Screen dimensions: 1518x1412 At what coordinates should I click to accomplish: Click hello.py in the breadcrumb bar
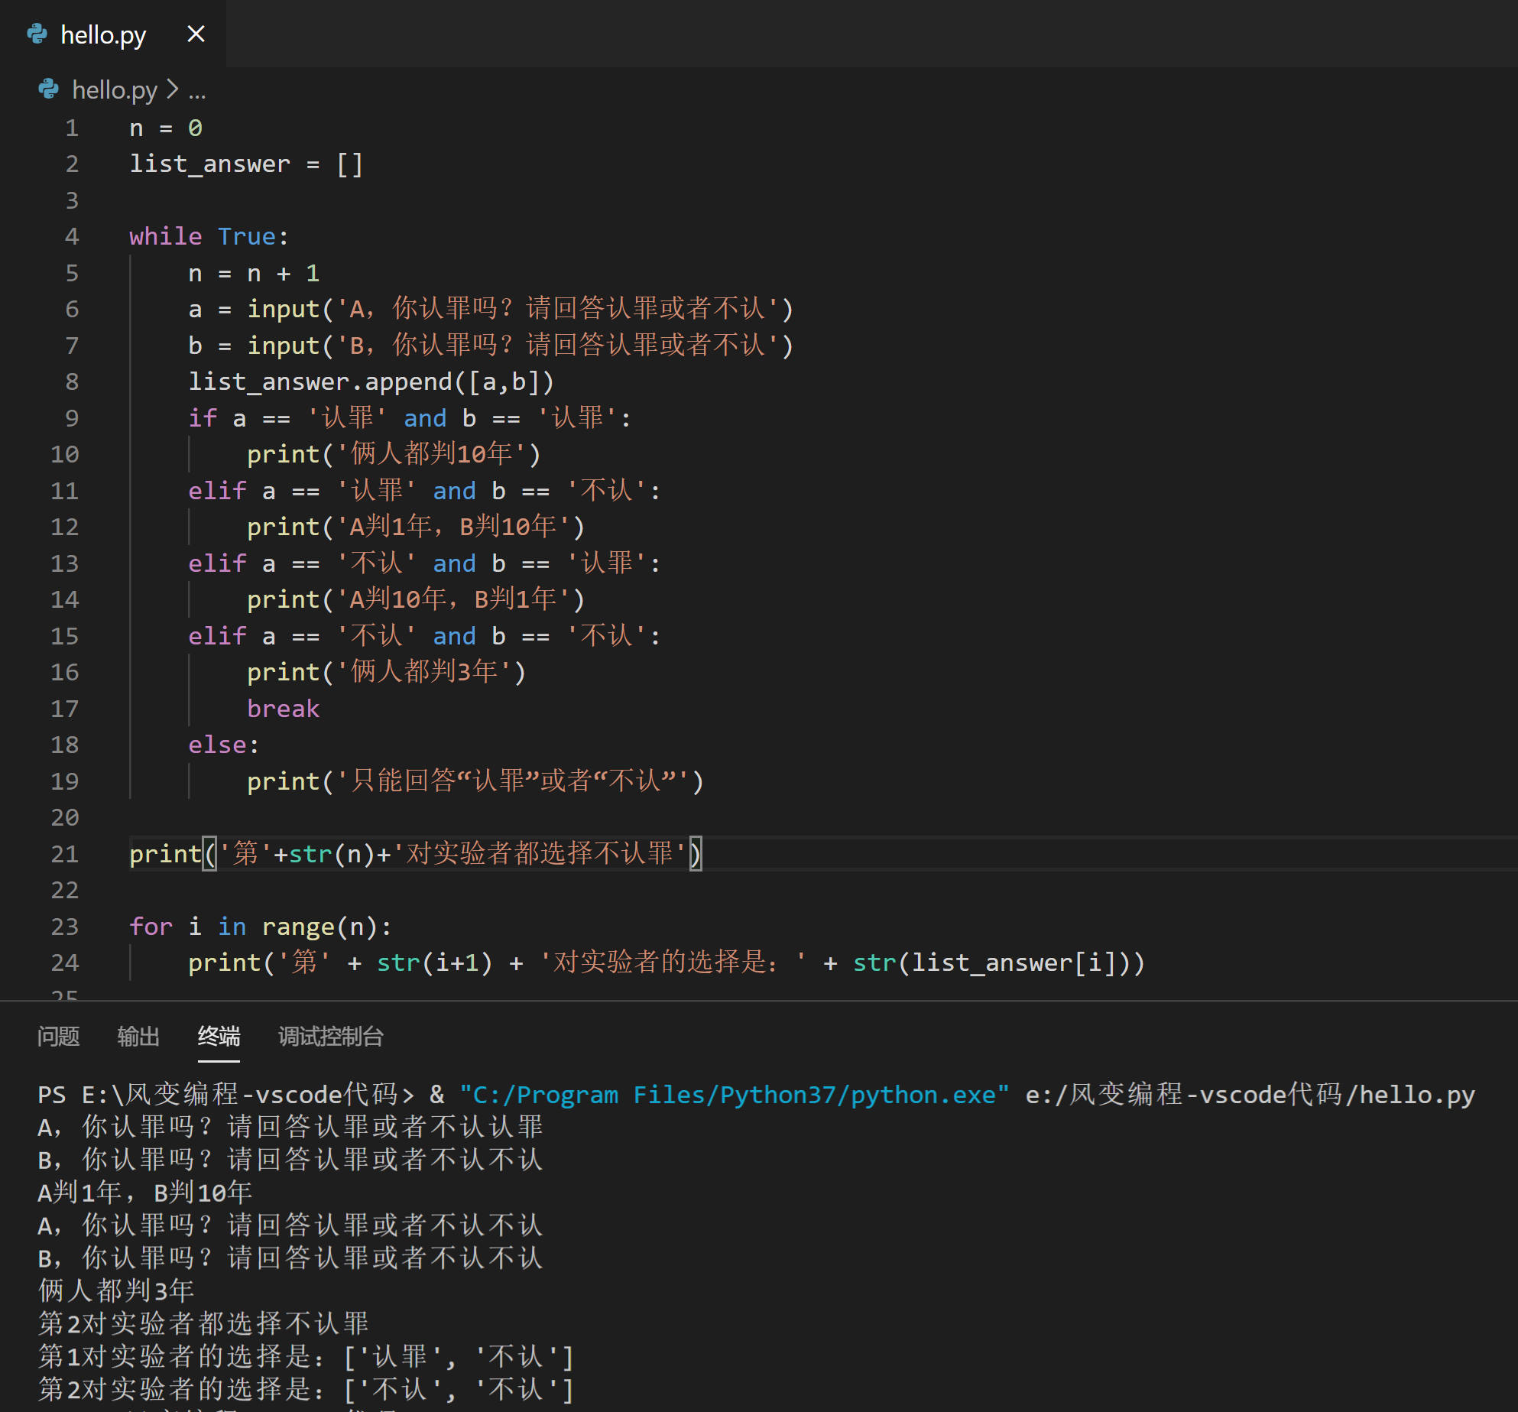click(115, 89)
